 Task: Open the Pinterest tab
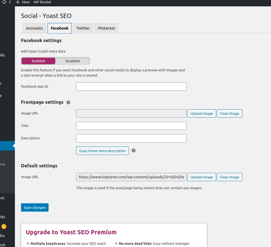pyautogui.click(x=107, y=28)
